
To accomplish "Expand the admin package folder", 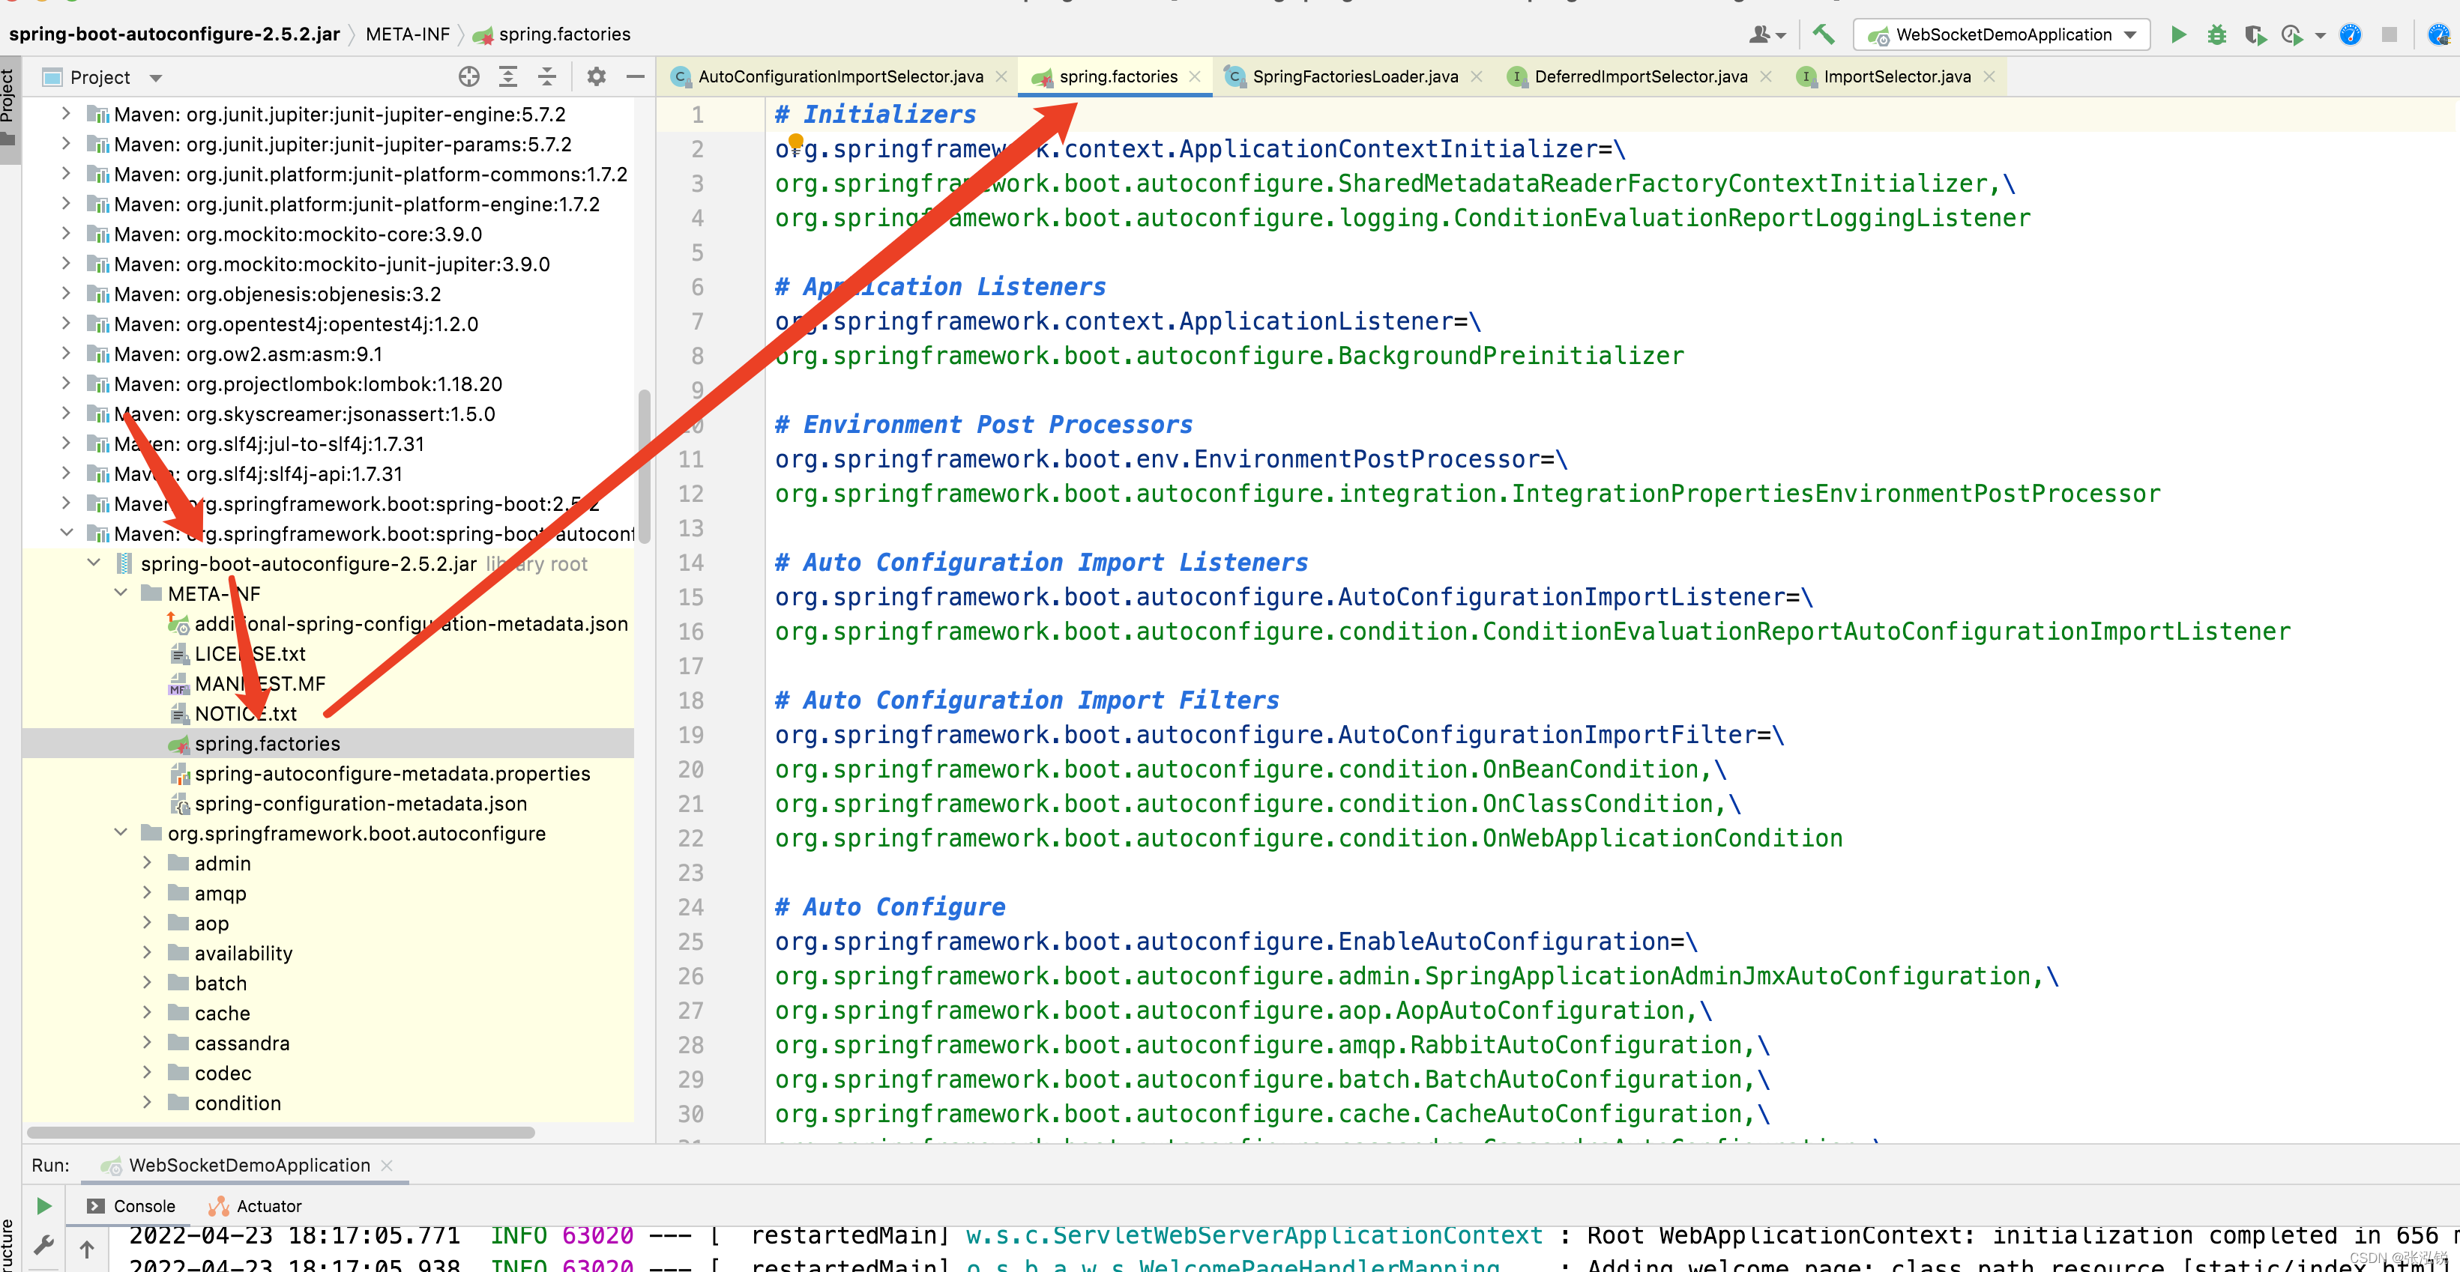I will 147,863.
